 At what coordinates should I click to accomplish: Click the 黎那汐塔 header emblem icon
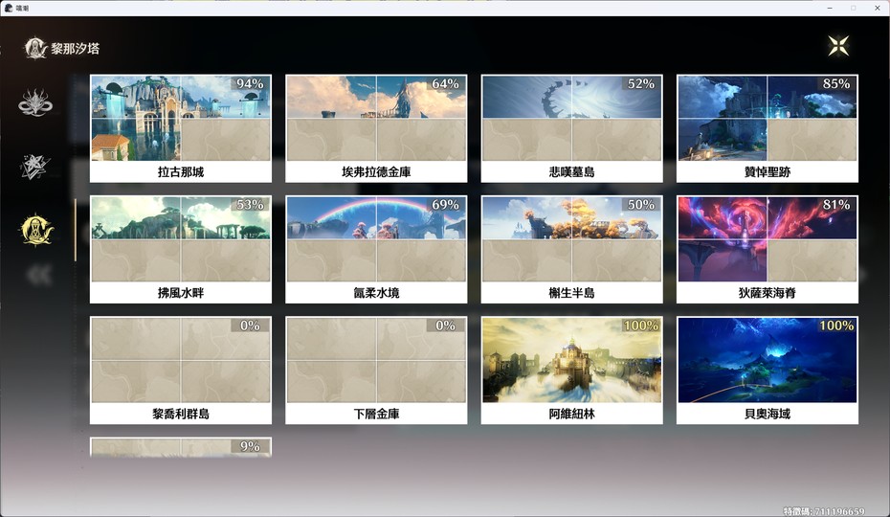35,48
